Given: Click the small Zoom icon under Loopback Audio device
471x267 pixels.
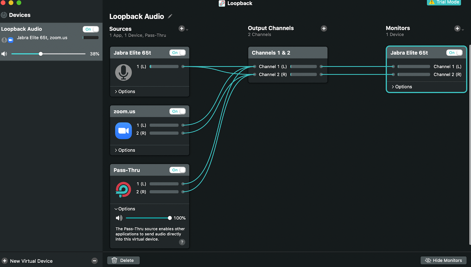Looking at the screenshot, I should 11,40.
